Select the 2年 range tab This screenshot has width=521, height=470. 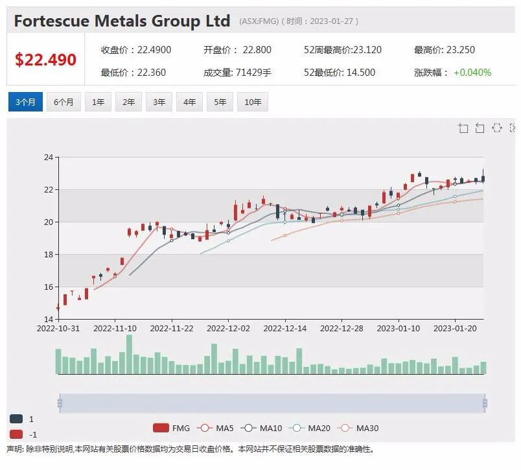click(128, 102)
